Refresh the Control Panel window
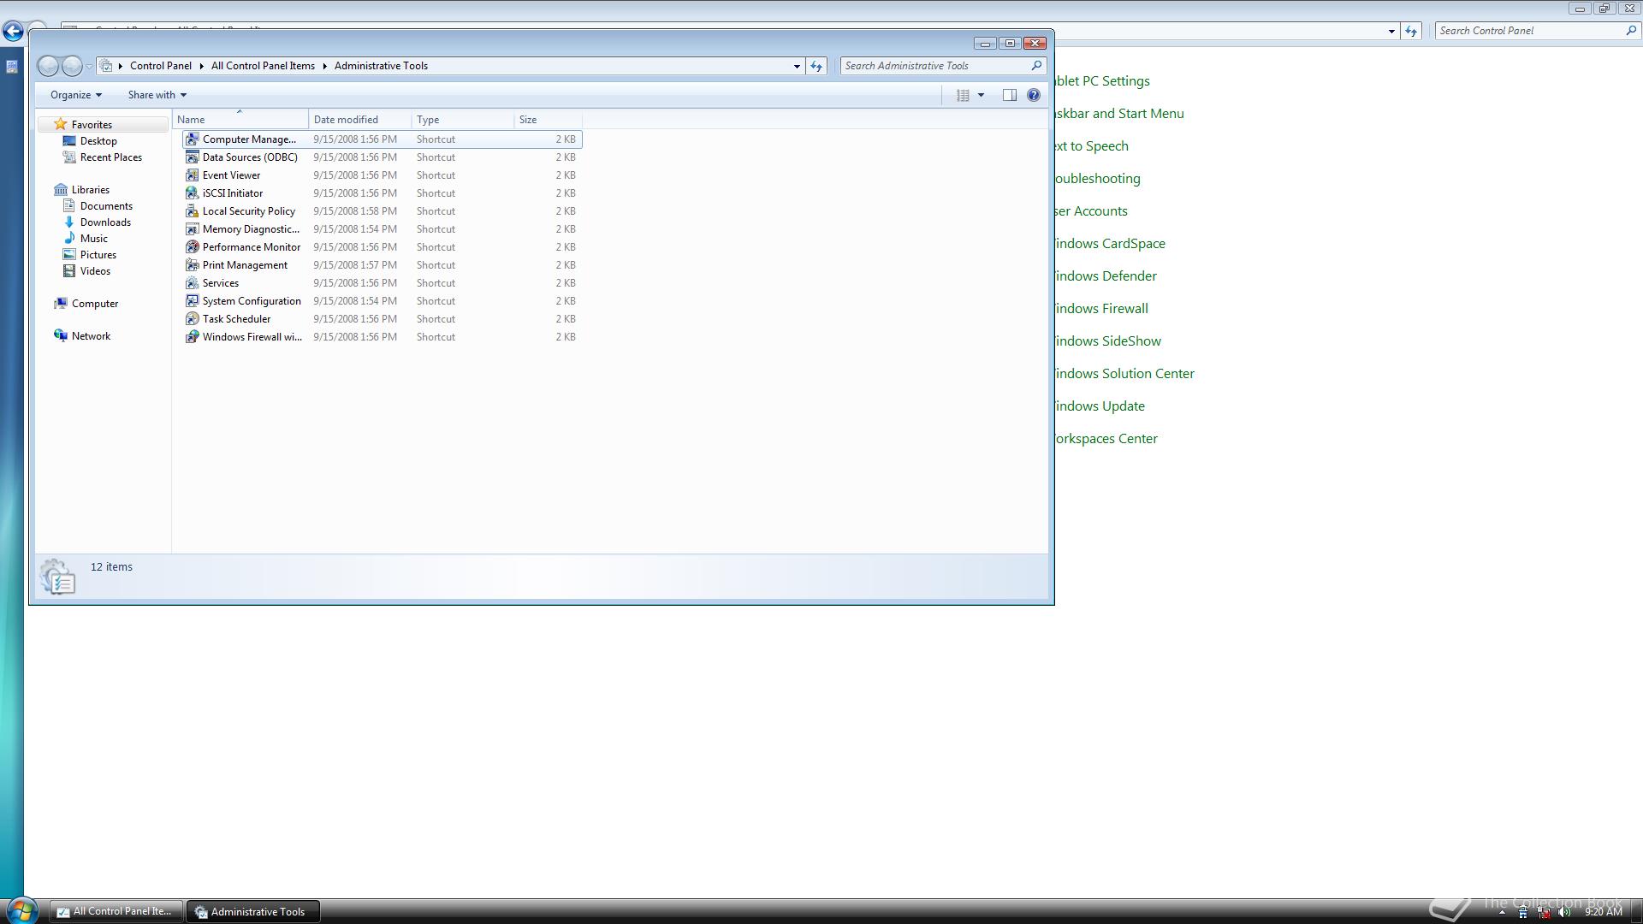The height and width of the screenshot is (924, 1643). 1411,31
